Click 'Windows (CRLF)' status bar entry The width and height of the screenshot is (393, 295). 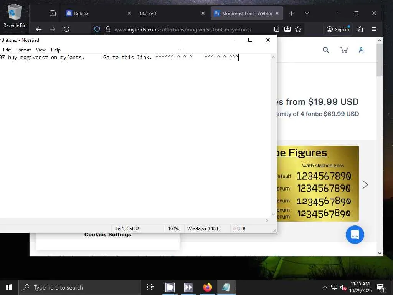click(x=204, y=229)
